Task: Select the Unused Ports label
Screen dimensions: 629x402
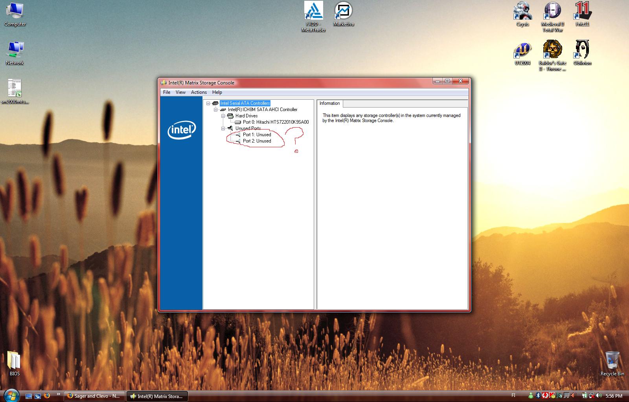Action: 248,128
